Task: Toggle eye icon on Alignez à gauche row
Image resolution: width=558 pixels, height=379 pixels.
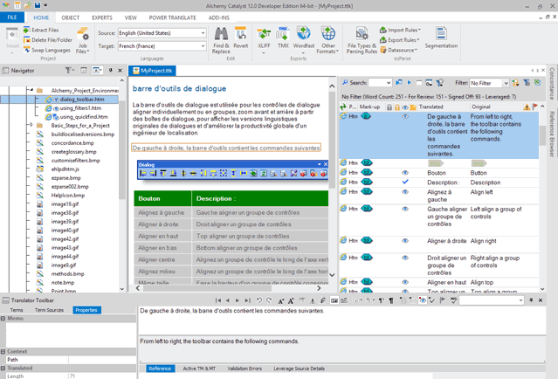Action: 405,192
